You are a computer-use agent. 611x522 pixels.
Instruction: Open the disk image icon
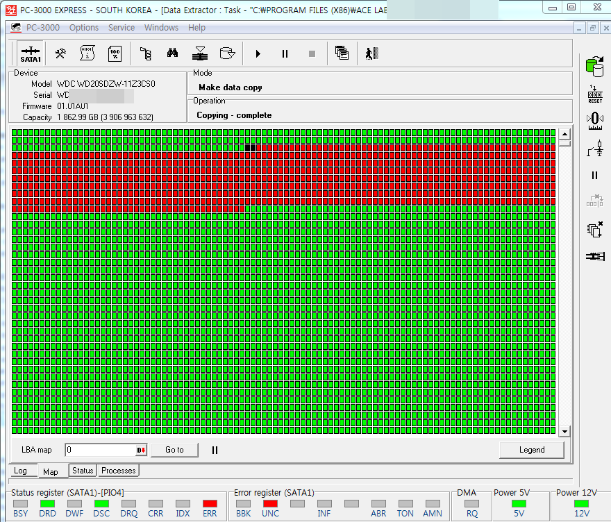[227, 53]
